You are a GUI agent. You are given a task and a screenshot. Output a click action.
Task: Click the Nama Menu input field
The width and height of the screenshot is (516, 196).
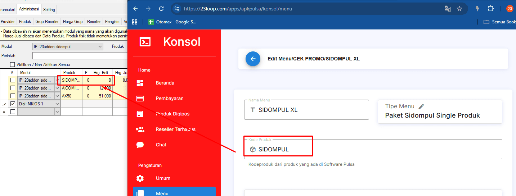[x=306, y=110]
